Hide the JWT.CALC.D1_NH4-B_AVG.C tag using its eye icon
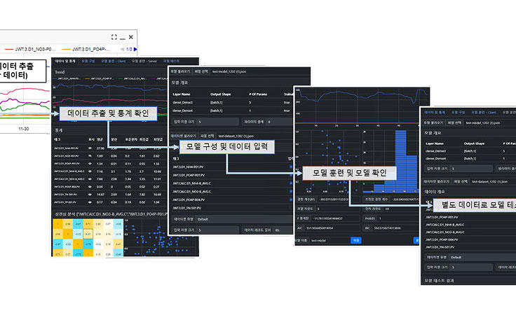This screenshot has width=516, height=322. tap(91, 170)
